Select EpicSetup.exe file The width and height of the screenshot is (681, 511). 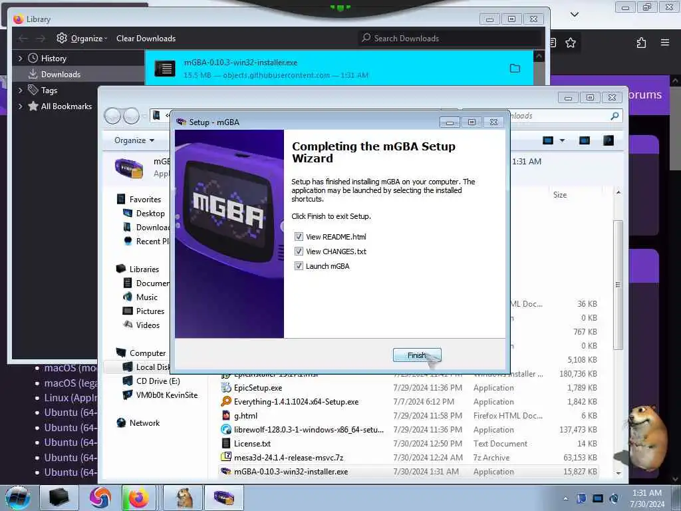point(257,388)
